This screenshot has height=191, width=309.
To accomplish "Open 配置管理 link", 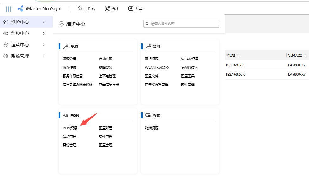I will click(106, 145).
